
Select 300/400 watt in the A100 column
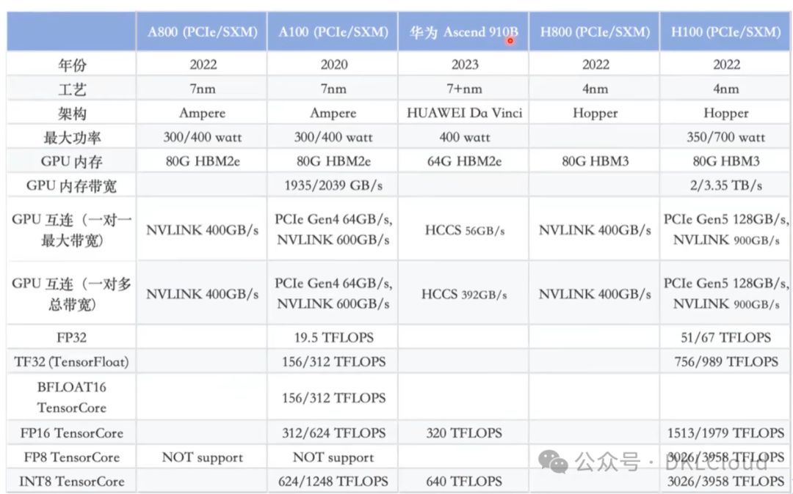coord(333,137)
